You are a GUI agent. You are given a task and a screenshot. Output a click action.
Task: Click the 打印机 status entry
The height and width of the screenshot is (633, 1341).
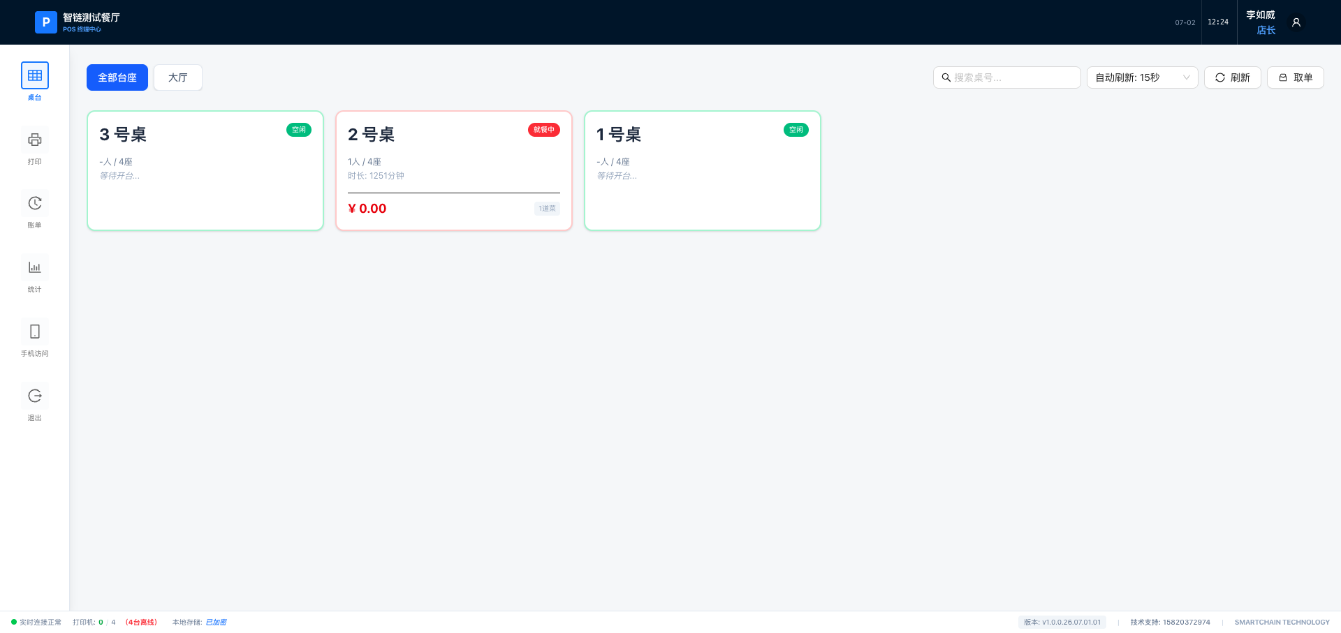coord(94,622)
